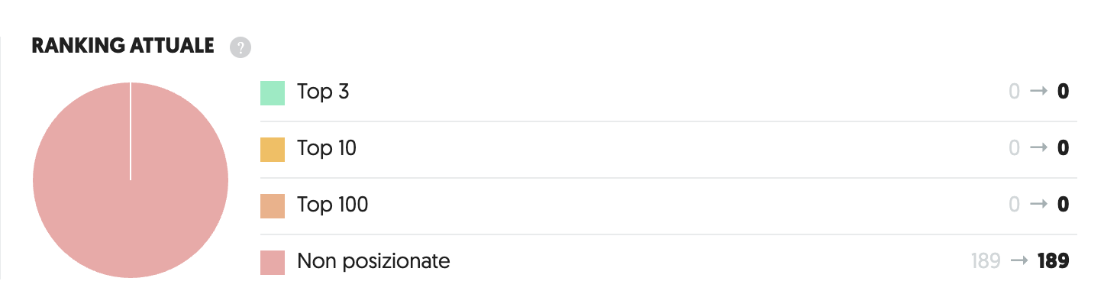Click the arrow in the Top 10 row
1104x307 pixels.
(1038, 149)
